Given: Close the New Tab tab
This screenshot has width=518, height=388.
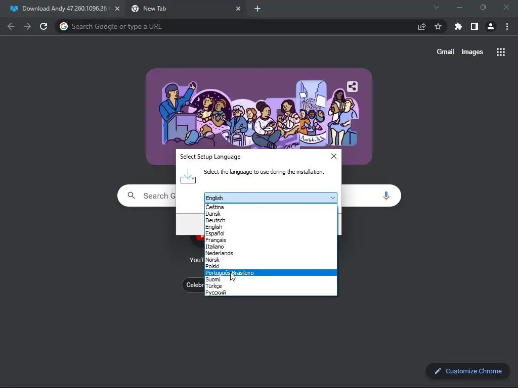Looking at the screenshot, I should point(238,9).
